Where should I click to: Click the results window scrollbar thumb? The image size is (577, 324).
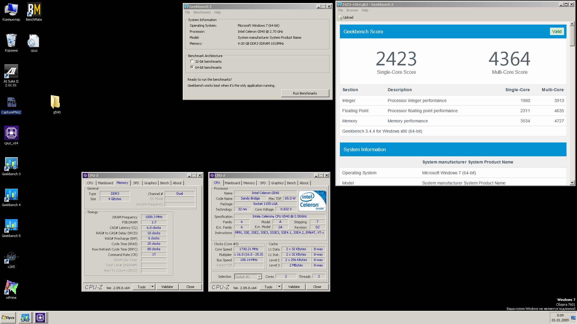572,36
